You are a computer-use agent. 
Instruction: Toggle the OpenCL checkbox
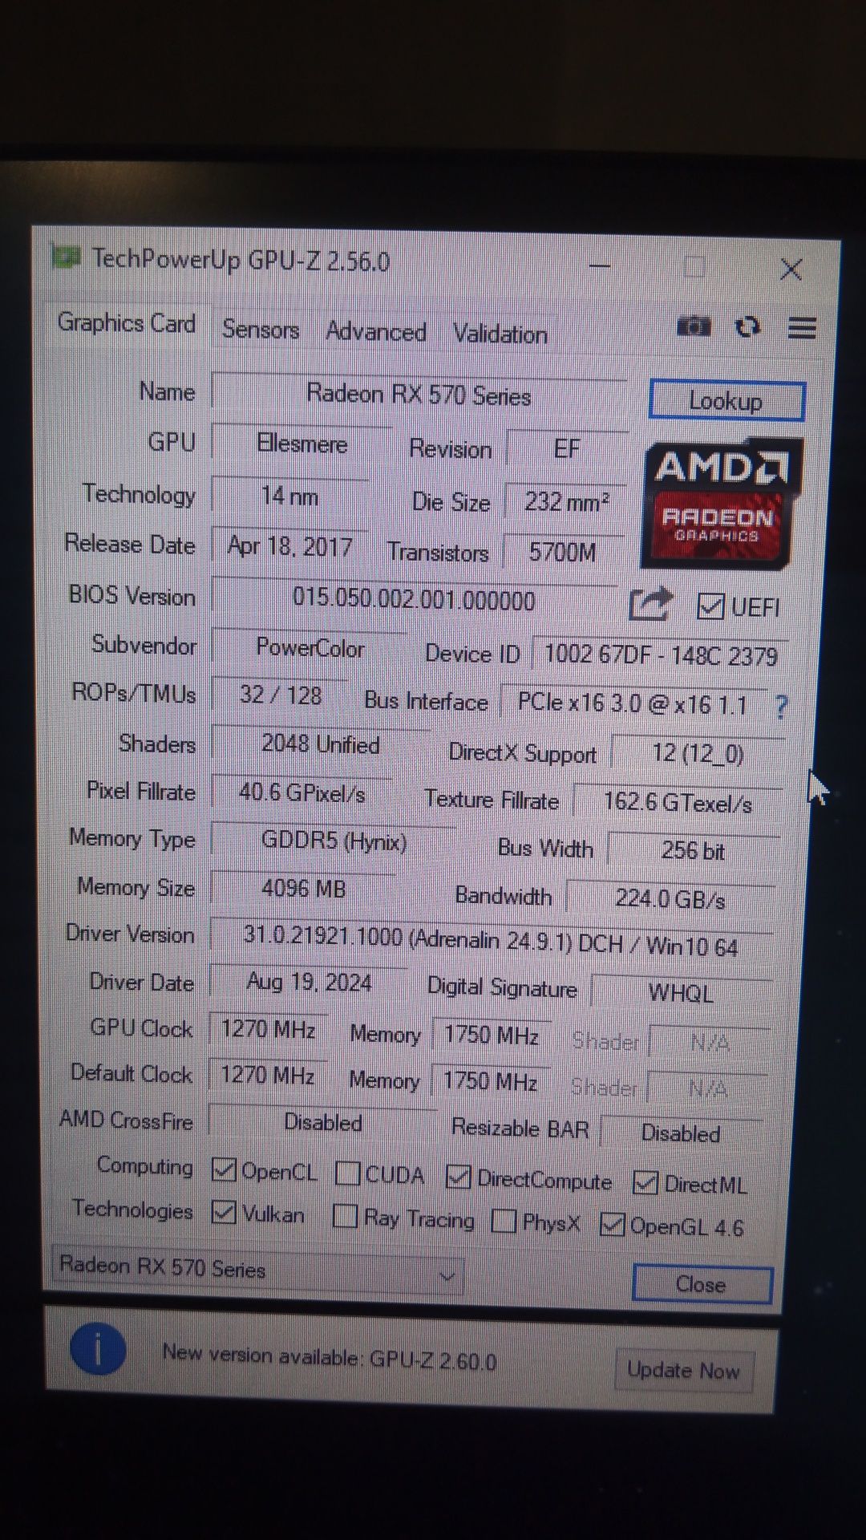pos(223,1171)
